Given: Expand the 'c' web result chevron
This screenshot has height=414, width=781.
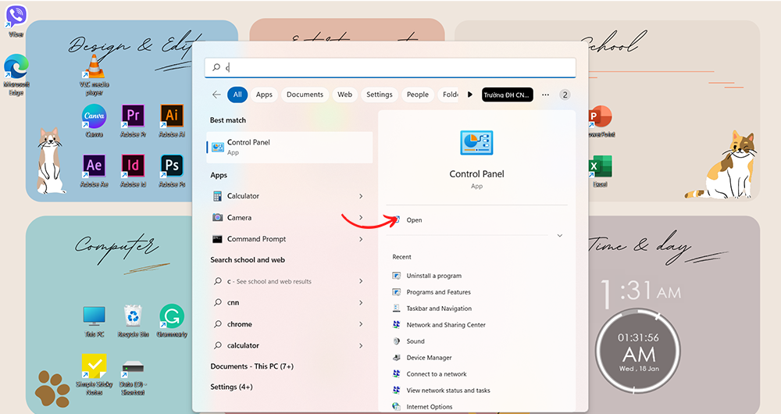Looking at the screenshot, I should pyautogui.click(x=361, y=281).
